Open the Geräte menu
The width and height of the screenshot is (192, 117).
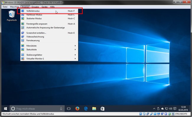pos(44,7)
